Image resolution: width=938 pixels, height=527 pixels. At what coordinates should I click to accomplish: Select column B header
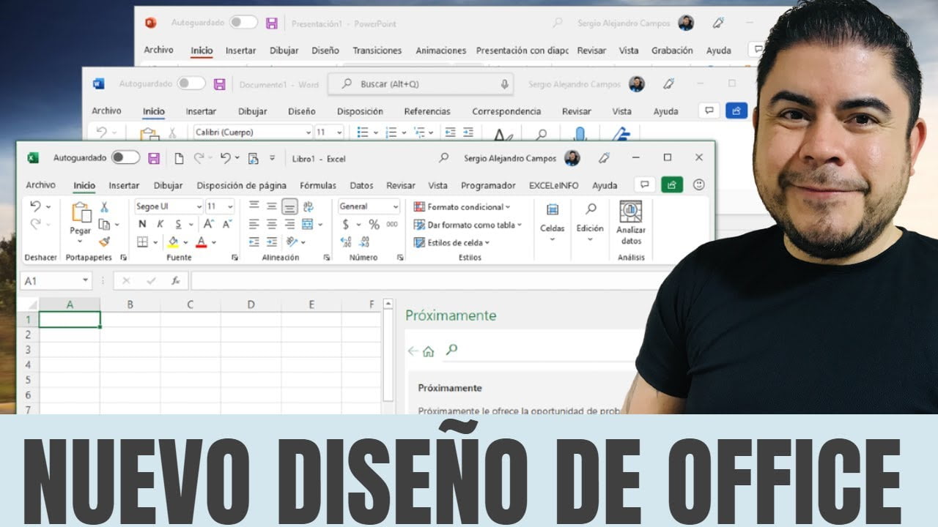click(x=130, y=304)
